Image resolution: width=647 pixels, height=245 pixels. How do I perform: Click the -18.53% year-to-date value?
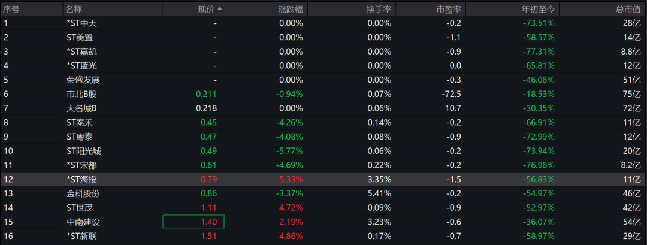[x=539, y=94]
